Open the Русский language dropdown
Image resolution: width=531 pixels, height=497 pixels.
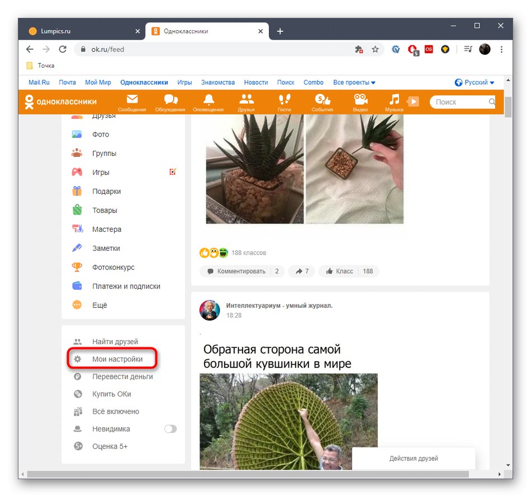475,82
